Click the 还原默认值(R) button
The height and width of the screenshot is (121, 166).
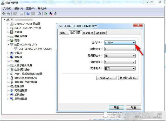coord(128,78)
